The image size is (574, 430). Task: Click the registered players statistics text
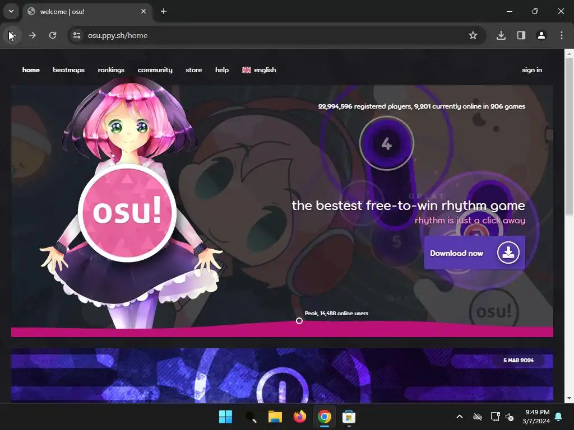(x=422, y=106)
